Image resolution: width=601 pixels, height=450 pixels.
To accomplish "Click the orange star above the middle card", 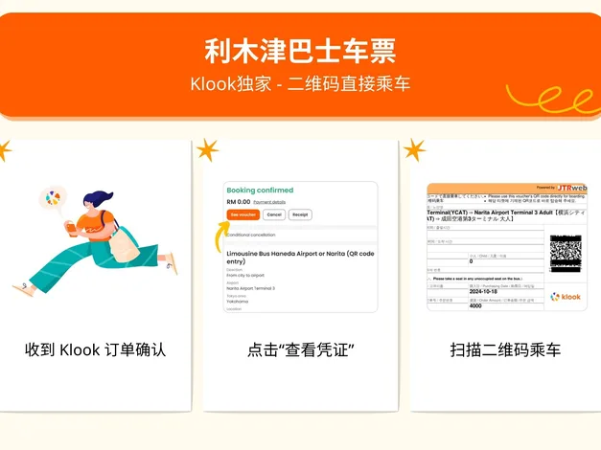I will (x=208, y=150).
